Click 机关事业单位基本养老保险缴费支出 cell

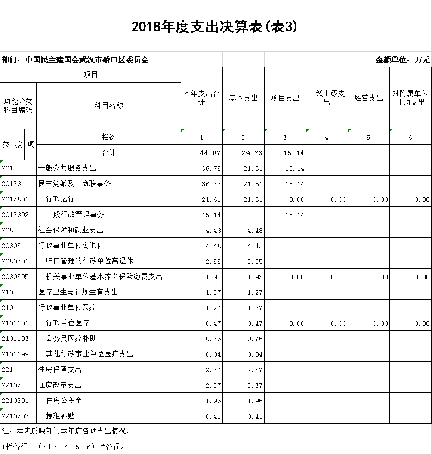tap(108, 276)
